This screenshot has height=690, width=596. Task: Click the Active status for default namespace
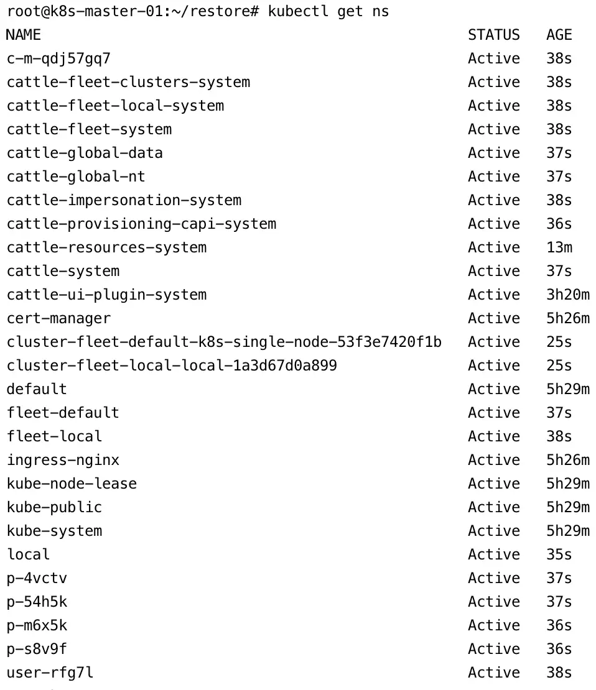pyautogui.click(x=493, y=389)
